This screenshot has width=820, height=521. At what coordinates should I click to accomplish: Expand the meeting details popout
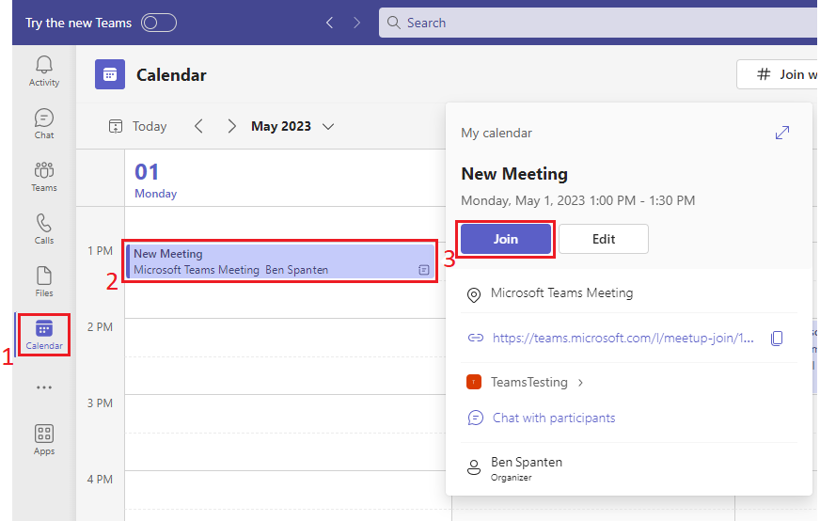[x=781, y=133]
